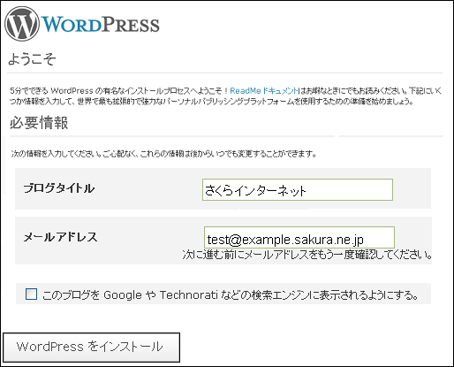This screenshot has width=454, height=367.
Task: Click the WordPress wordmark text in header
Action: tap(101, 25)
